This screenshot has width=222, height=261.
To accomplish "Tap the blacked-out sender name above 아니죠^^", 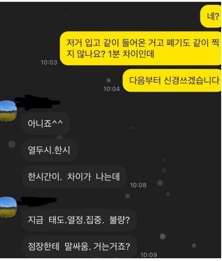I will [x=37, y=102].
